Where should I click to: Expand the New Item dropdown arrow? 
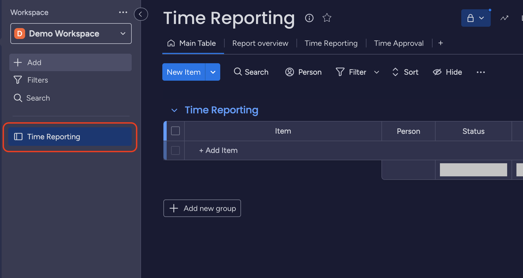(x=213, y=72)
